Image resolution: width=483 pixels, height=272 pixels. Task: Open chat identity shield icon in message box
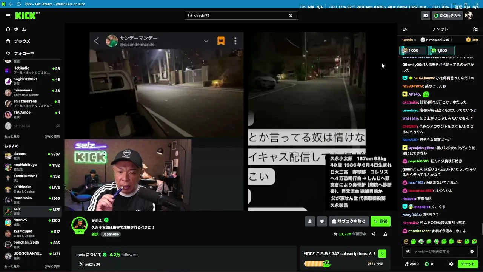pyautogui.click(x=408, y=252)
